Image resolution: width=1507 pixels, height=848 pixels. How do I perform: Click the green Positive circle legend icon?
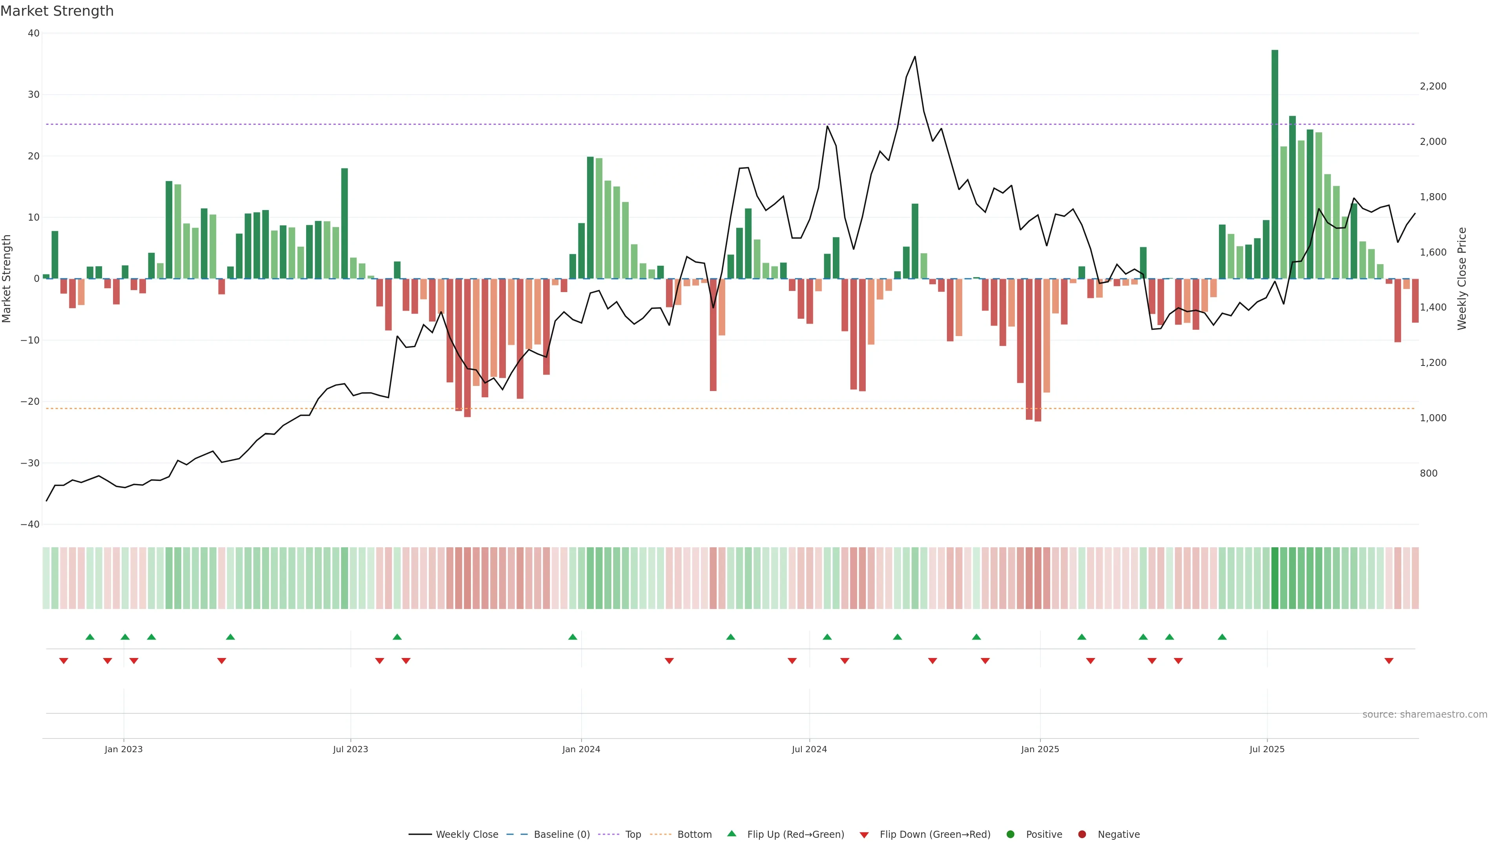[1010, 835]
